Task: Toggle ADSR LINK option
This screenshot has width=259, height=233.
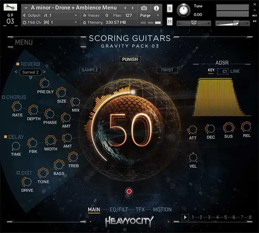Action: [235, 71]
